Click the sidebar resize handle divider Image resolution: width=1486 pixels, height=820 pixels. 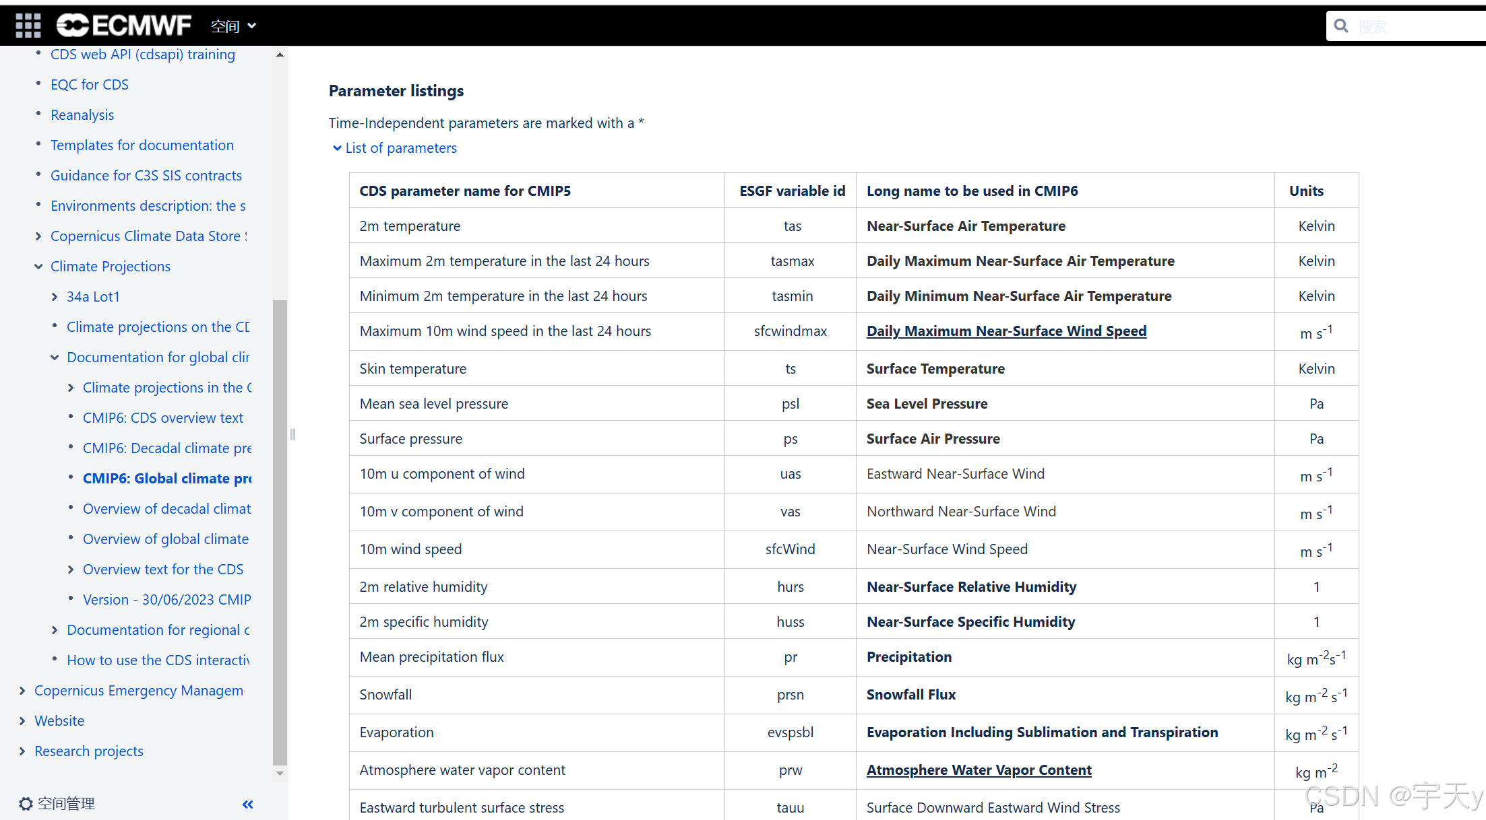292,434
